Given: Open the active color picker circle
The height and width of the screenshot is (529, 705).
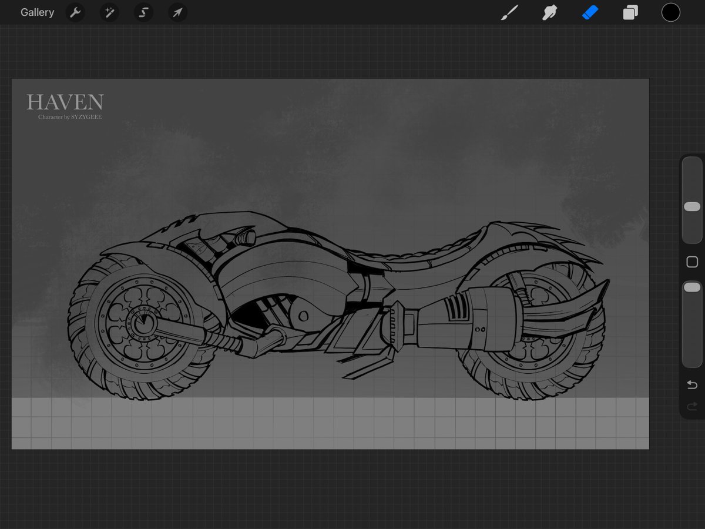Looking at the screenshot, I should point(671,12).
